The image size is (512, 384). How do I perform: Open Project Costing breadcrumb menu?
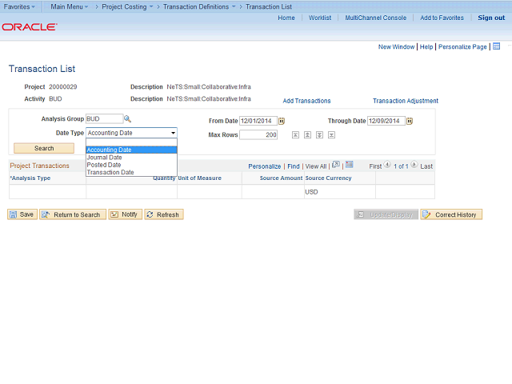(127, 6)
